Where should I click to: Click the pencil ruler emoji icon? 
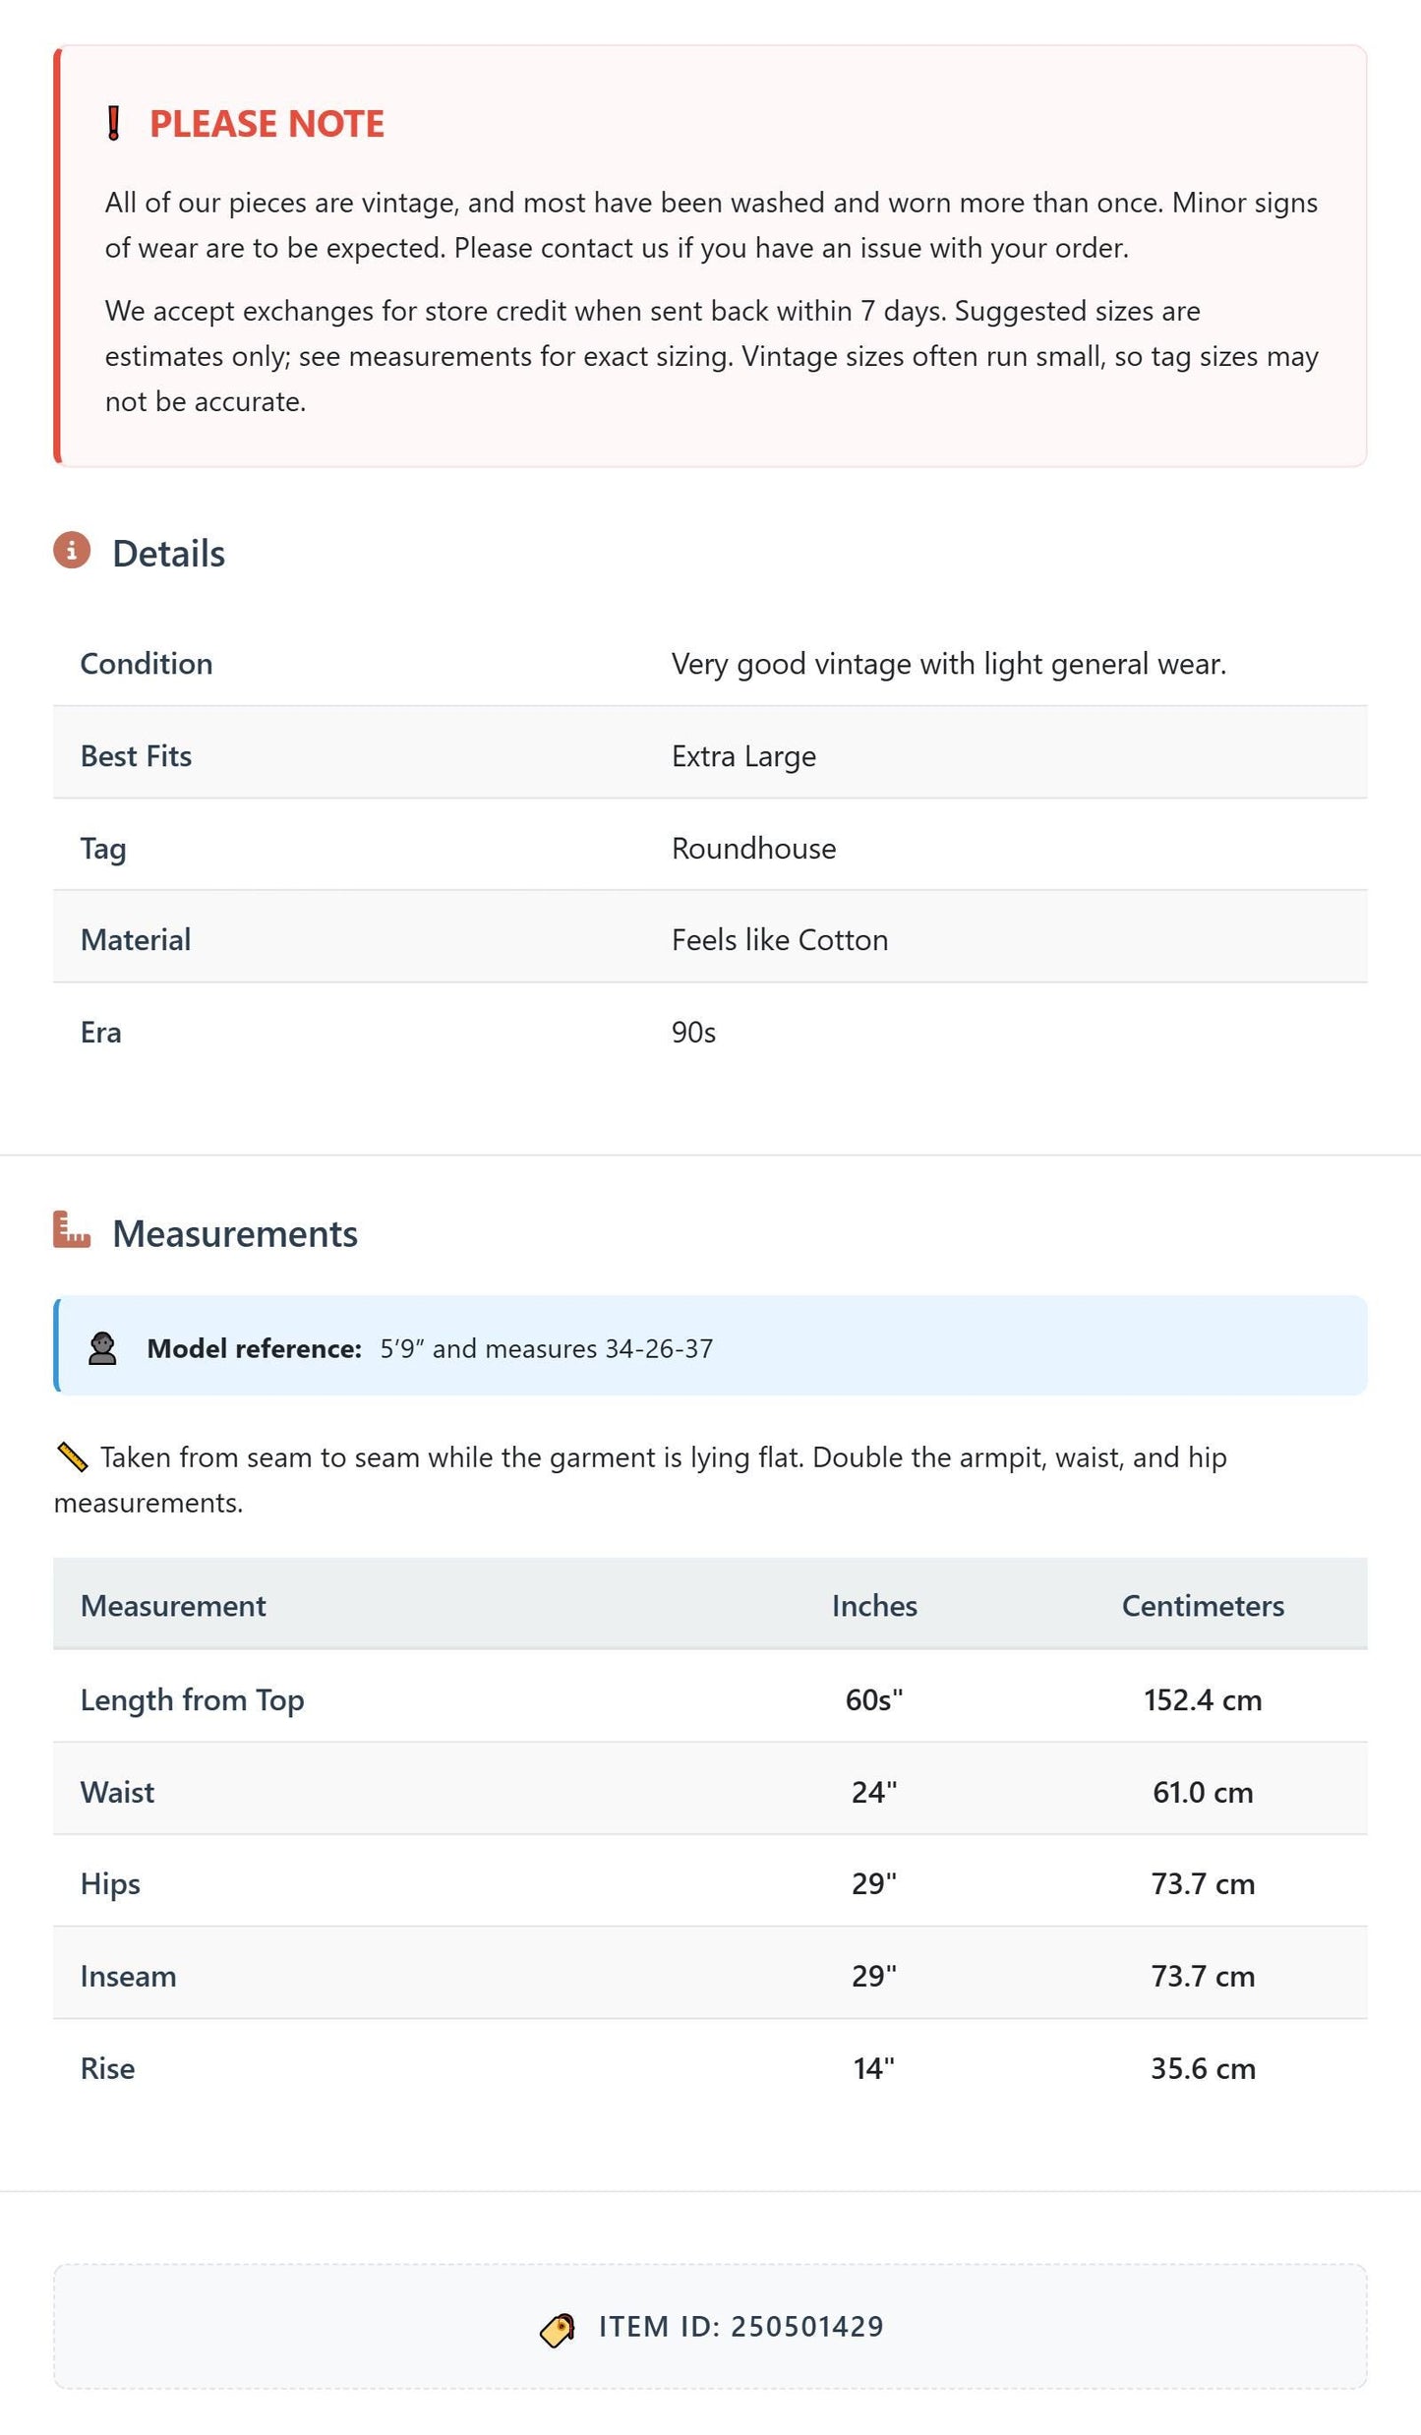tap(73, 1456)
